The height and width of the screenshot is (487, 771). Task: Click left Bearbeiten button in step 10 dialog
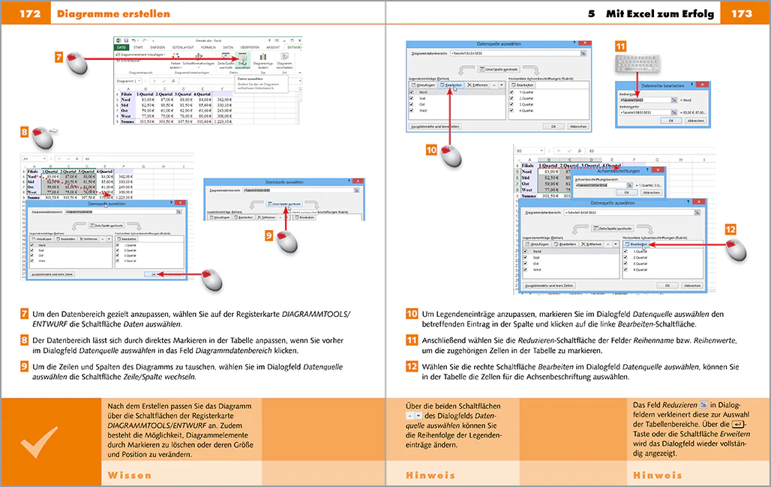(451, 85)
